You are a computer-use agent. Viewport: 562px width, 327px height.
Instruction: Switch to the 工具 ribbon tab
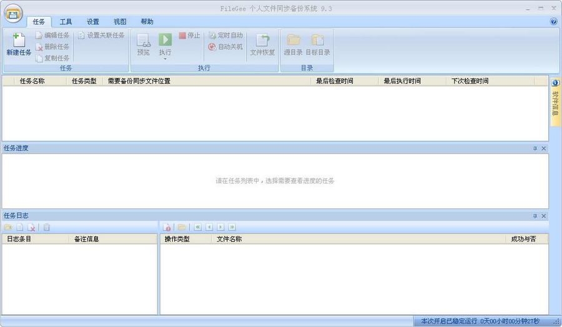tap(66, 22)
